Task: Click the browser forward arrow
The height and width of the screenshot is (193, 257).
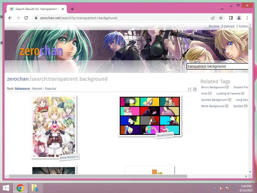Action: [18, 18]
